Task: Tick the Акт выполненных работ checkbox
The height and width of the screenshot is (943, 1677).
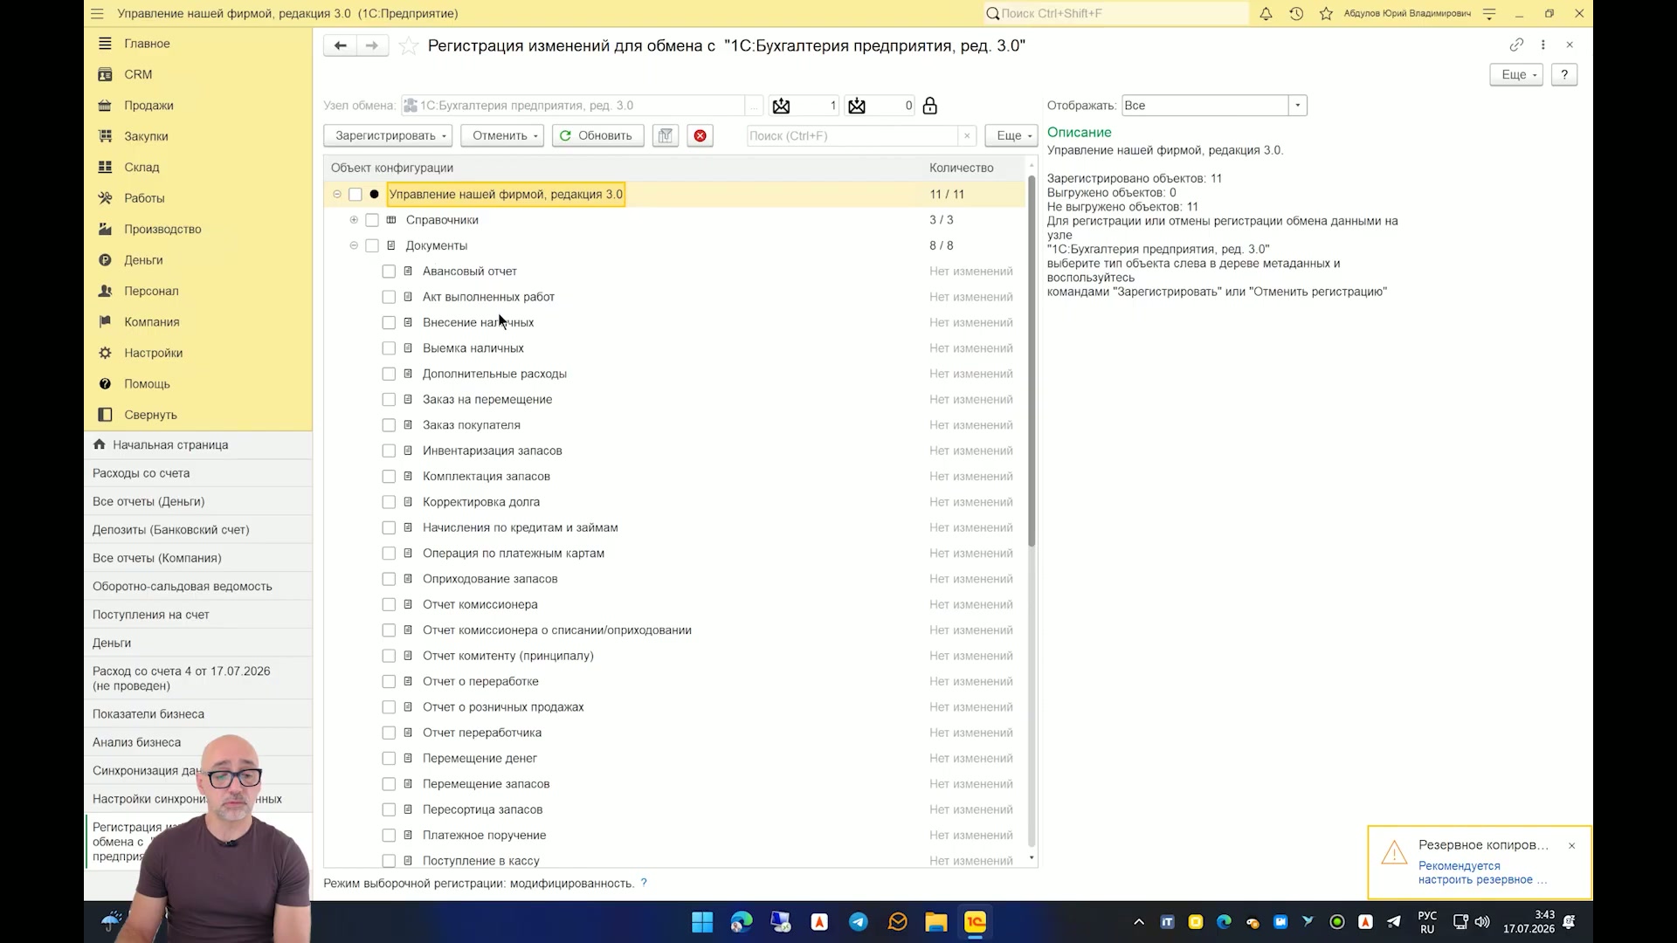Action: tap(389, 297)
